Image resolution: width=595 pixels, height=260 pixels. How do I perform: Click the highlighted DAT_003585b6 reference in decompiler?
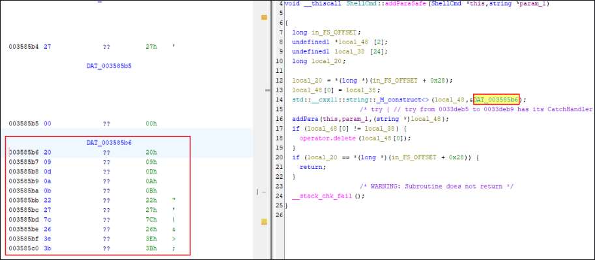pyautogui.click(x=498, y=99)
